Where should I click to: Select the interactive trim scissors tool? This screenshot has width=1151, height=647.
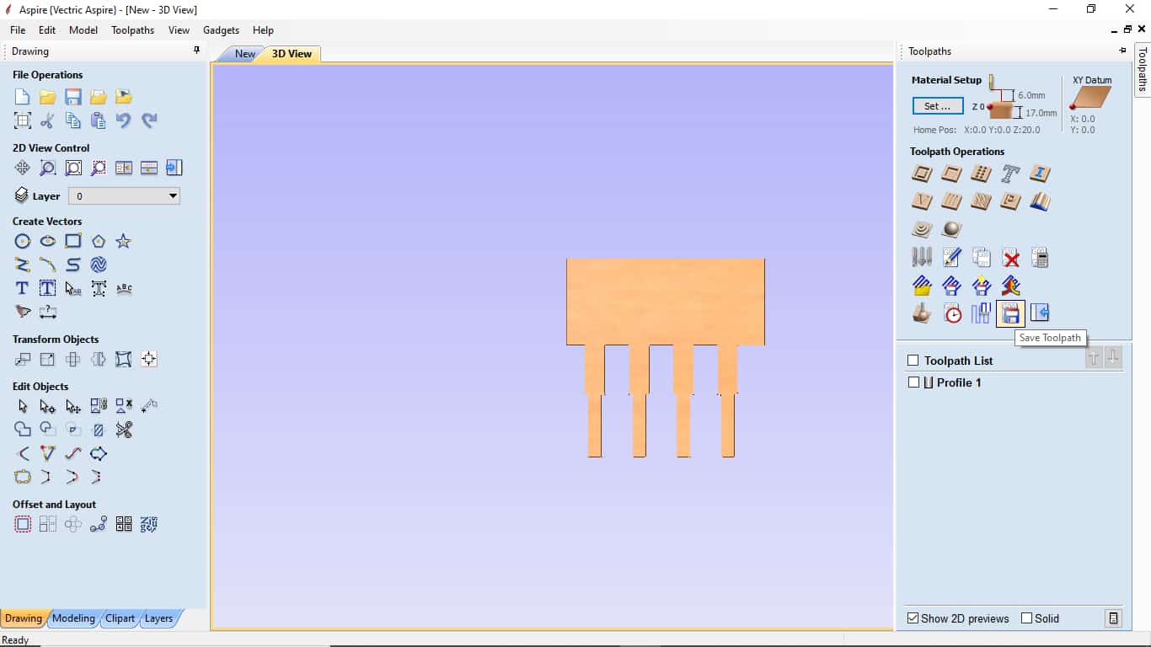click(x=124, y=430)
